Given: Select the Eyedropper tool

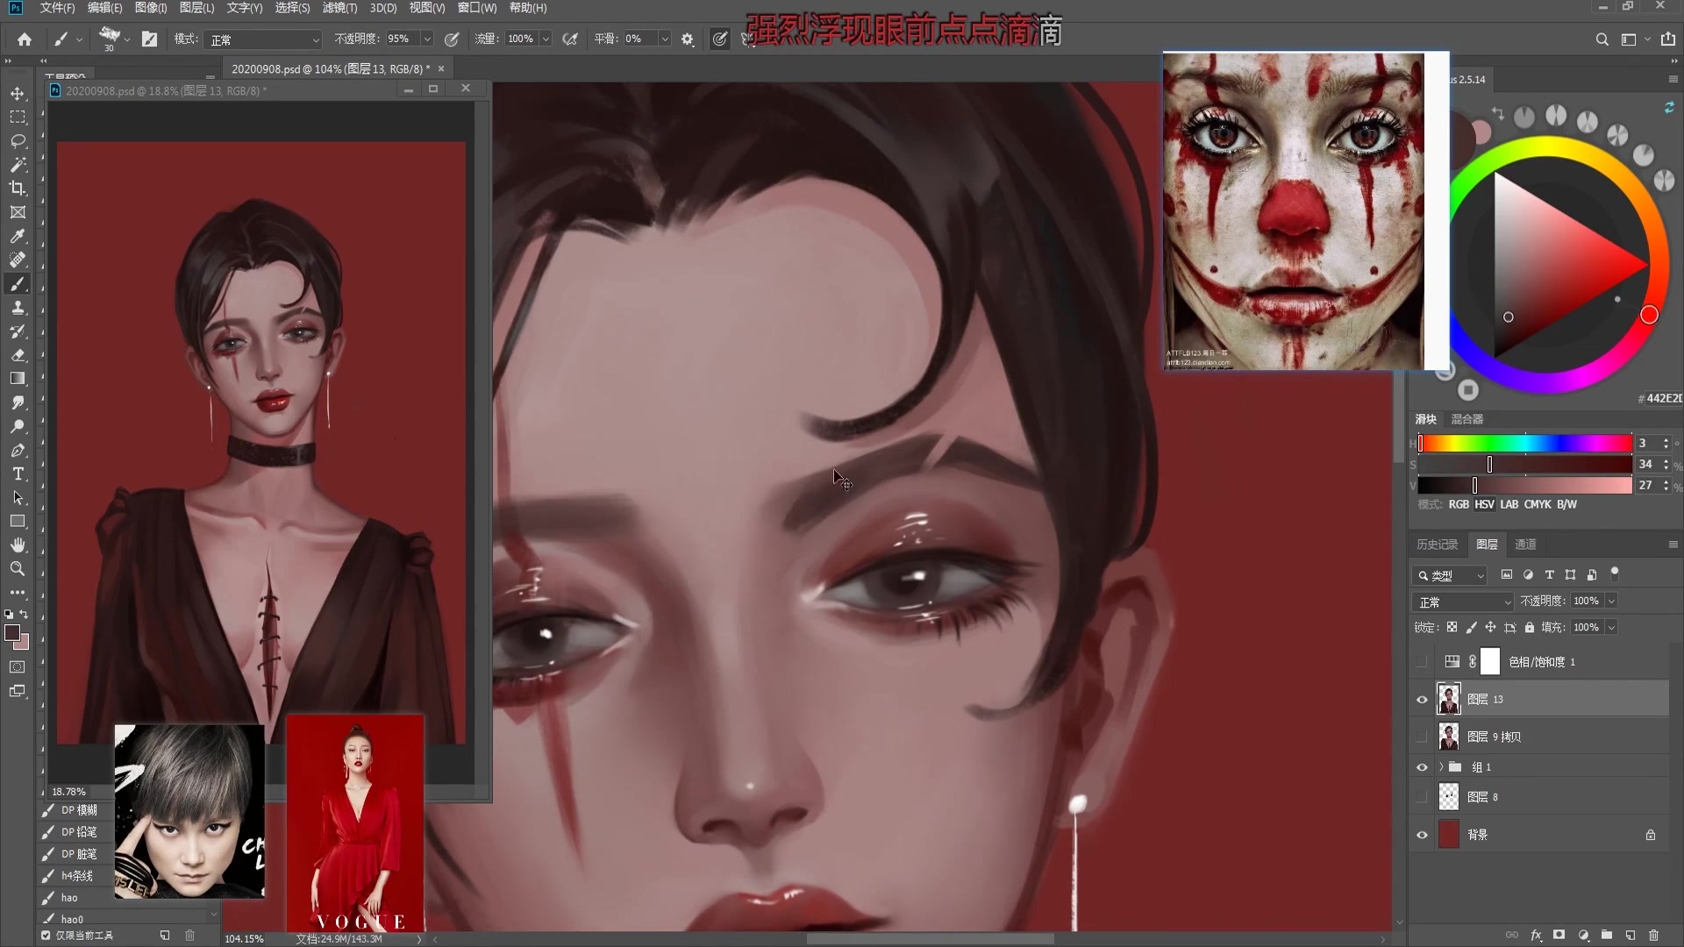Looking at the screenshot, I should (18, 236).
